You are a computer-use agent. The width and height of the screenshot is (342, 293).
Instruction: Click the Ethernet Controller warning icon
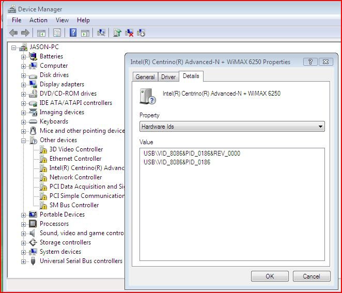coord(43,159)
